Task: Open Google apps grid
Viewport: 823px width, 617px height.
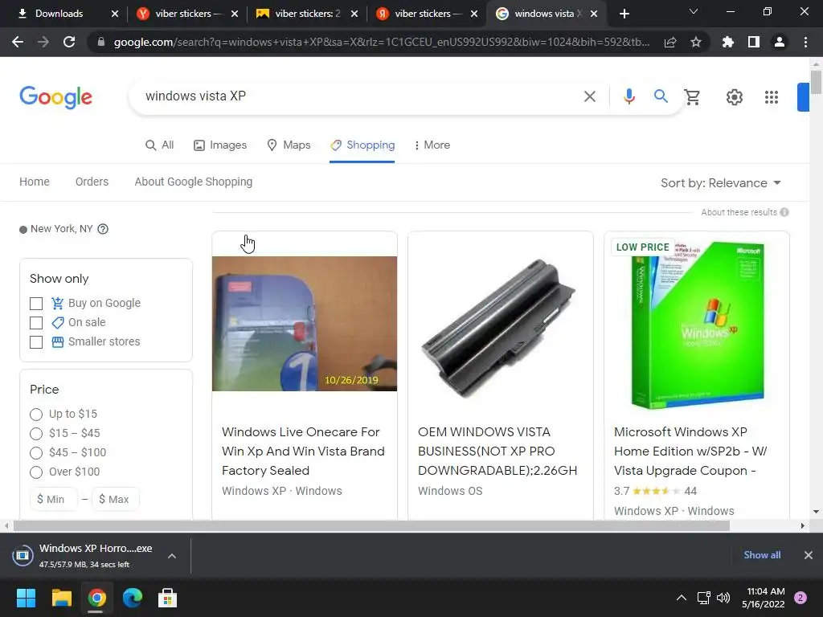Action: [772, 97]
